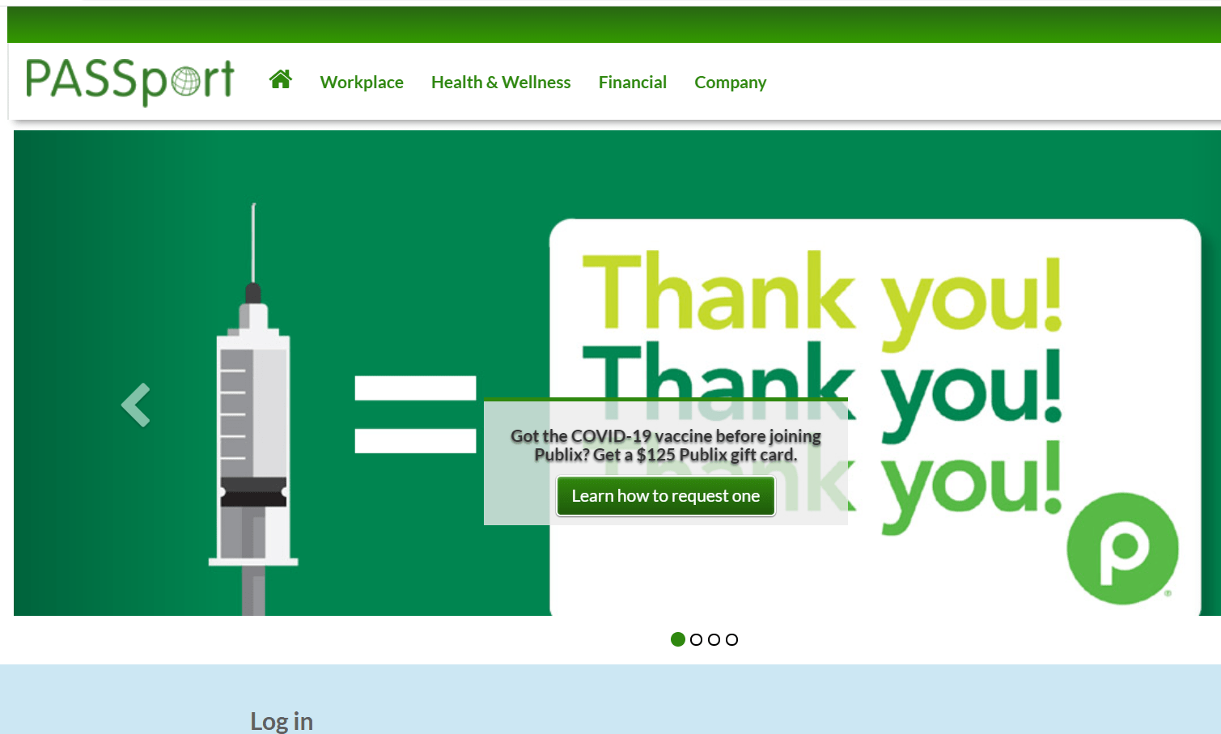Image resolution: width=1221 pixels, height=734 pixels.
Task: Select the fourth carousel slide dot
Action: coord(731,639)
